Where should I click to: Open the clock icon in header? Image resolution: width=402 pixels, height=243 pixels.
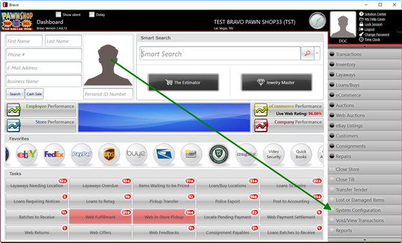point(318,21)
